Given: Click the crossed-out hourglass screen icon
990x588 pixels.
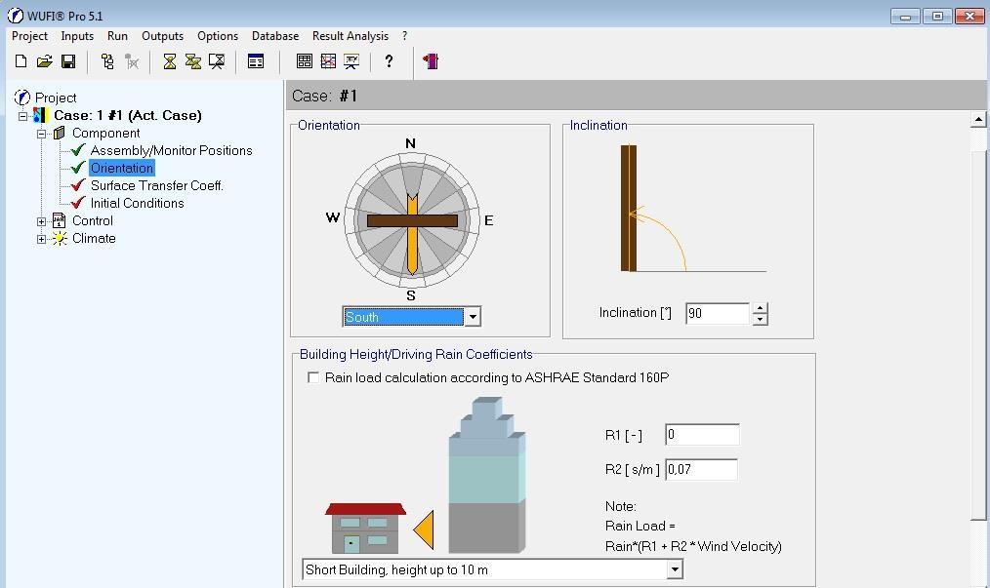Looking at the screenshot, I should [217, 61].
